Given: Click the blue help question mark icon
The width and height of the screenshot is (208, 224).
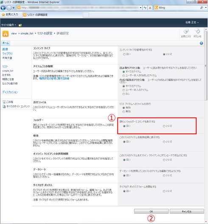Looking at the screenshot, I should pyautogui.click(x=201, y=43).
